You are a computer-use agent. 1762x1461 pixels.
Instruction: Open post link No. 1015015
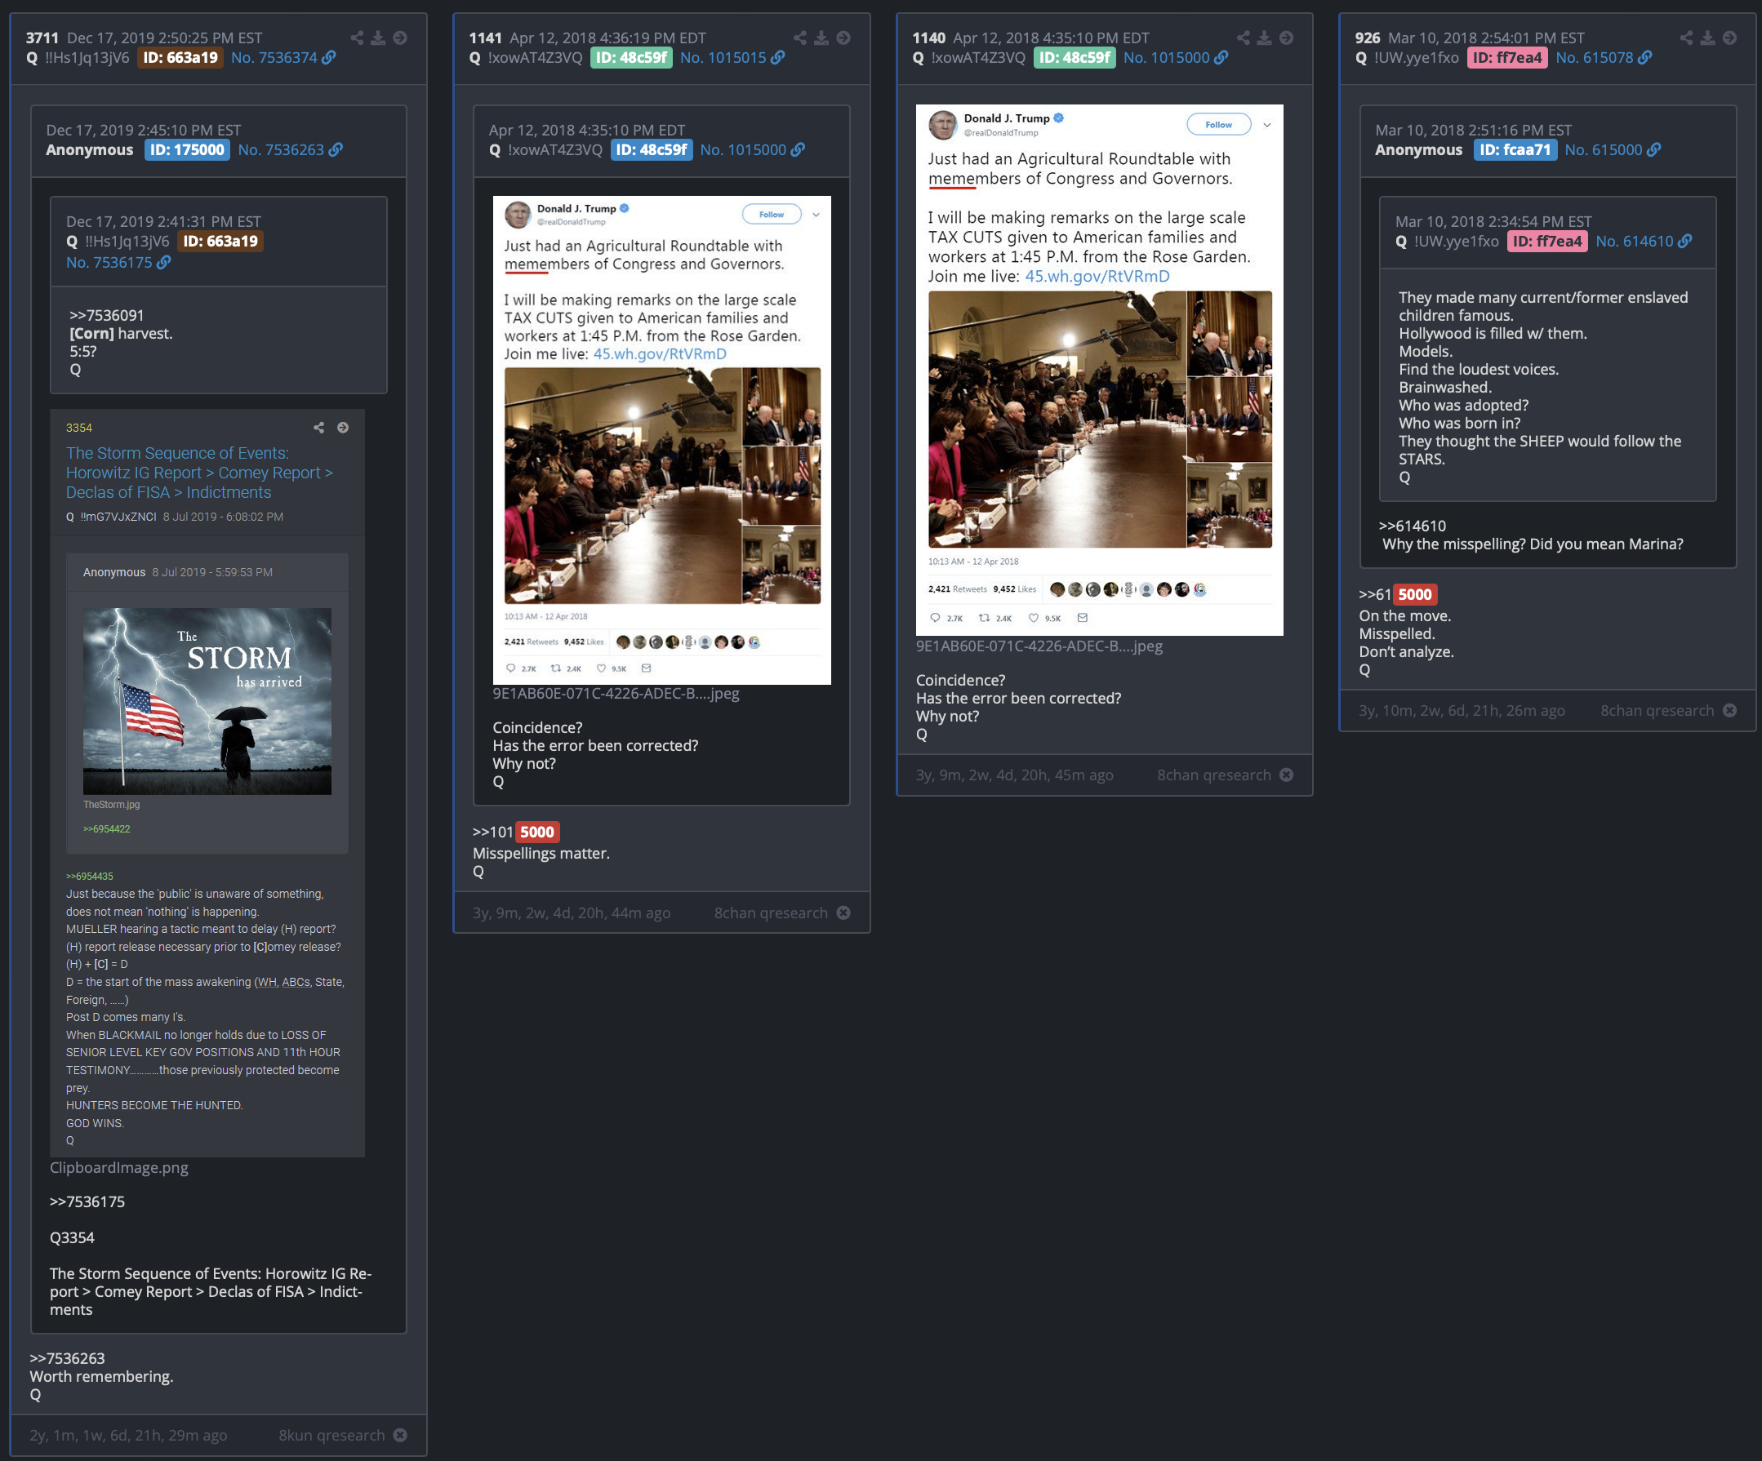(732, 58)
